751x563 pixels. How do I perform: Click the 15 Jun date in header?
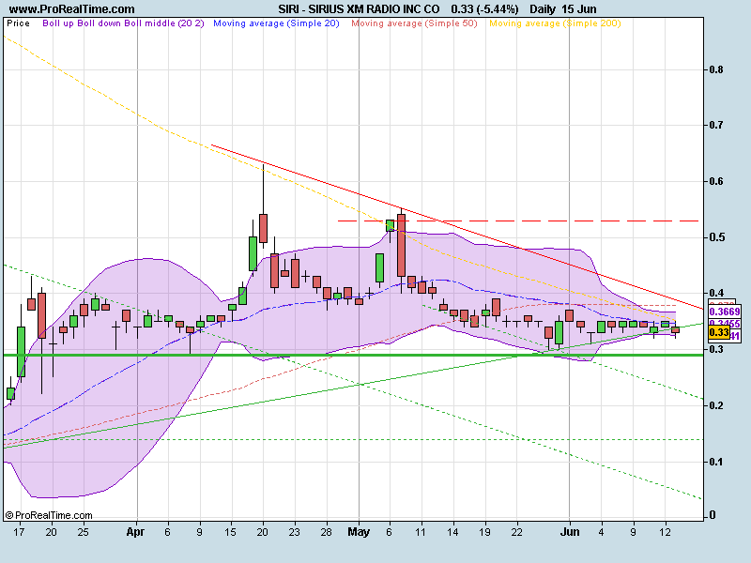coord(579,9)
